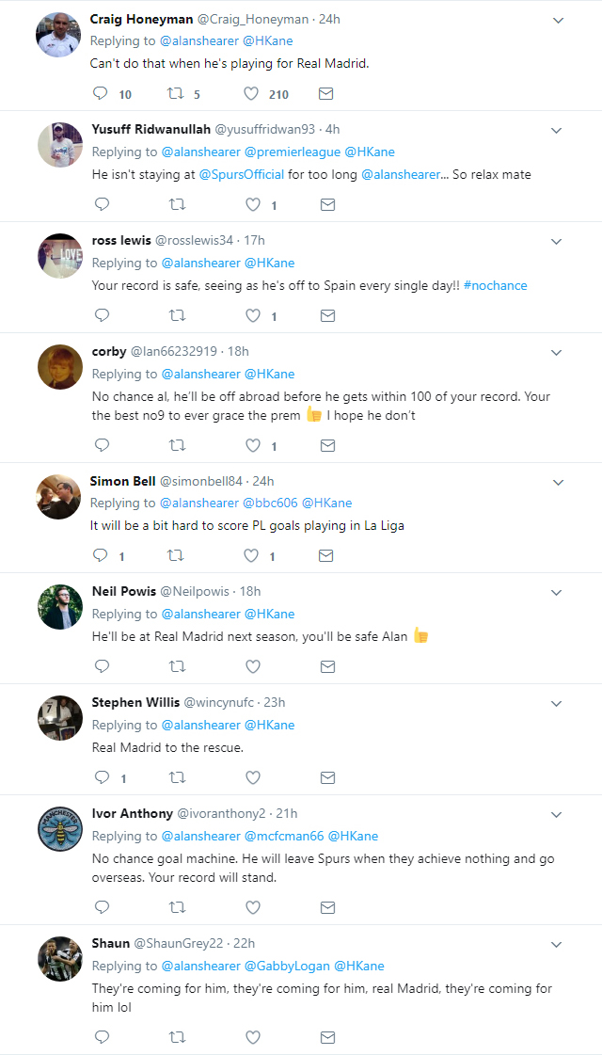Screen dimensions: 602x1055
Task: Open dropdown arrow on Shaun's tweet
Action: 556,942
